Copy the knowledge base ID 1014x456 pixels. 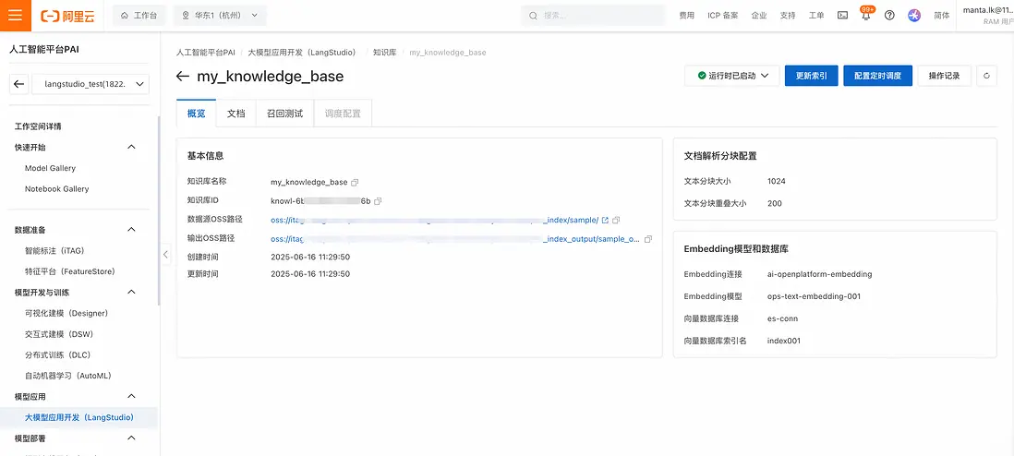click(x=379, y=201)
